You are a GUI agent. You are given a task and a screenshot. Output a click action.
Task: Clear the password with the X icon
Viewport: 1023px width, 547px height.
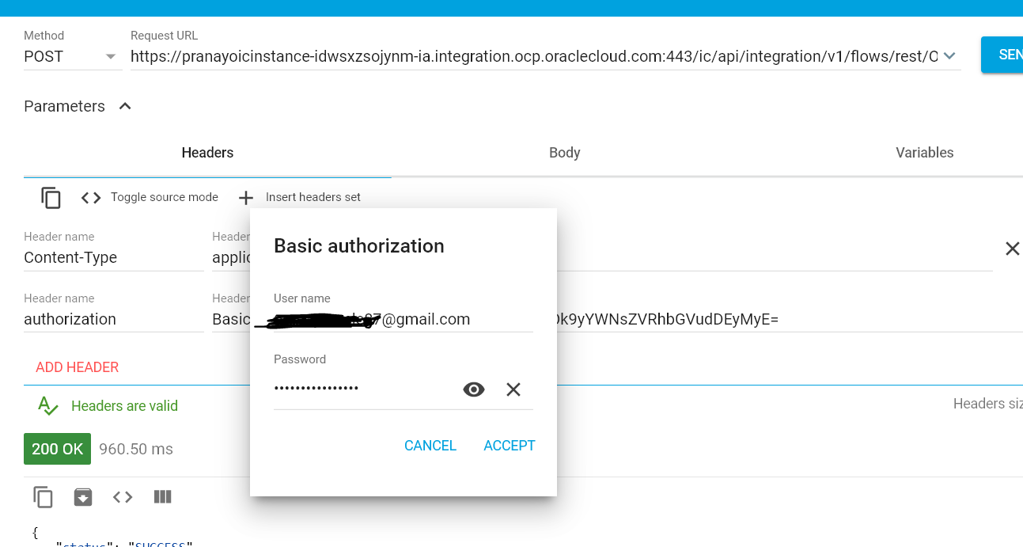point(513,389)
